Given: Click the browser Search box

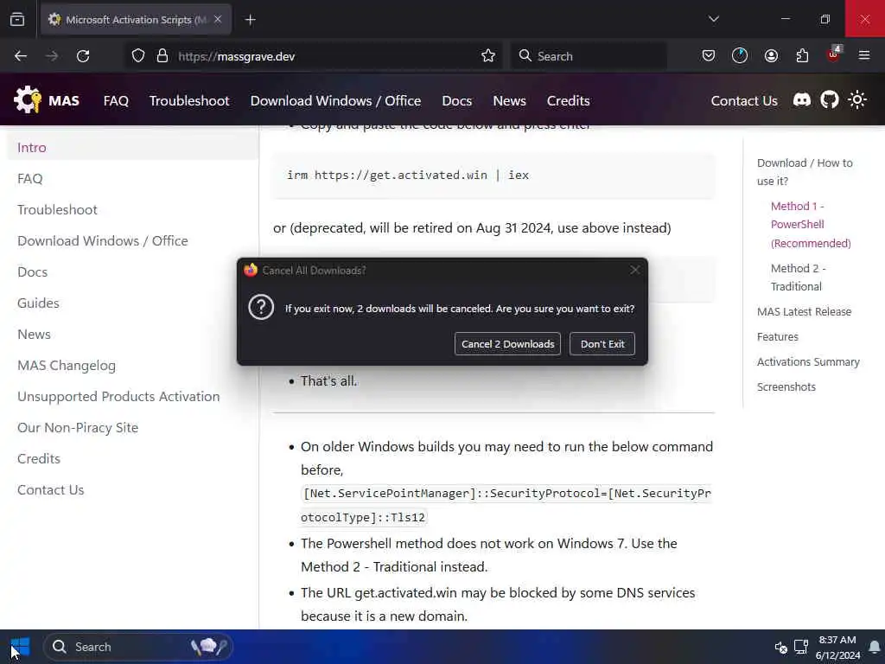Looking at the screenshot, I should 589,56.
